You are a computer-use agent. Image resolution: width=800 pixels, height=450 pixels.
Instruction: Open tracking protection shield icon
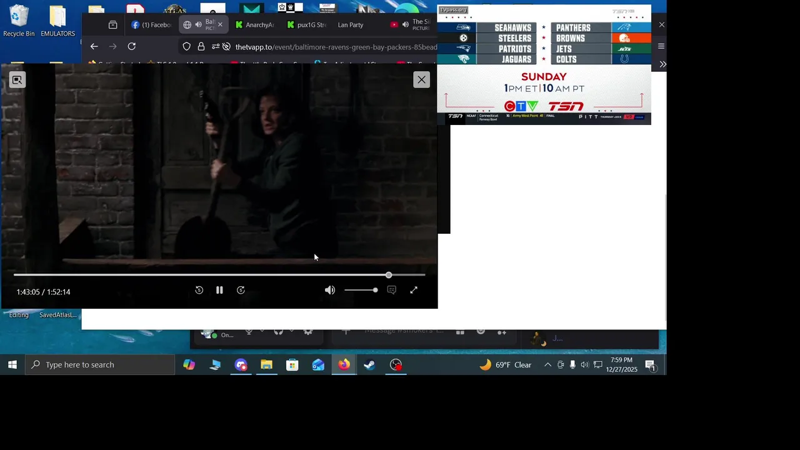187,47
